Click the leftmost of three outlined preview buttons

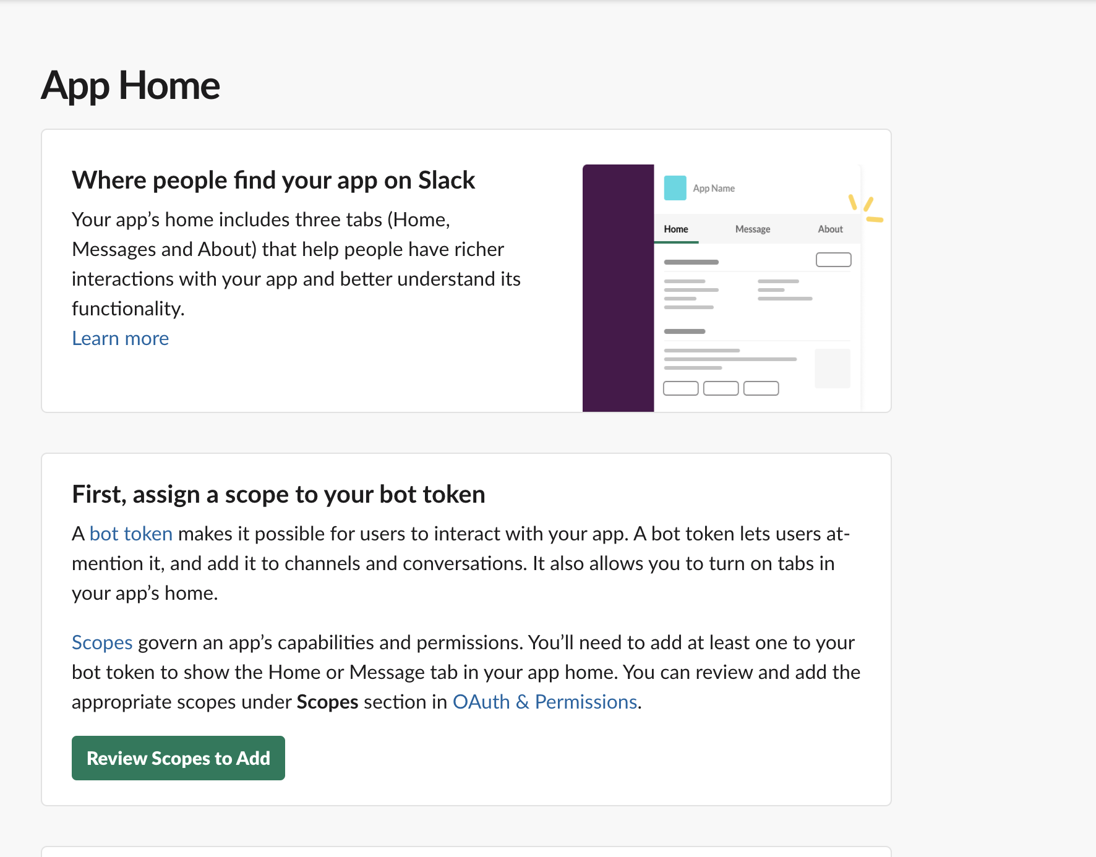point(680,388)
